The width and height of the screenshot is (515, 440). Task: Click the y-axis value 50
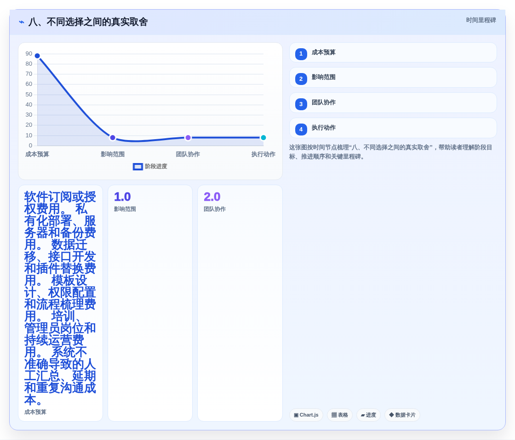[x=29, y=95]
